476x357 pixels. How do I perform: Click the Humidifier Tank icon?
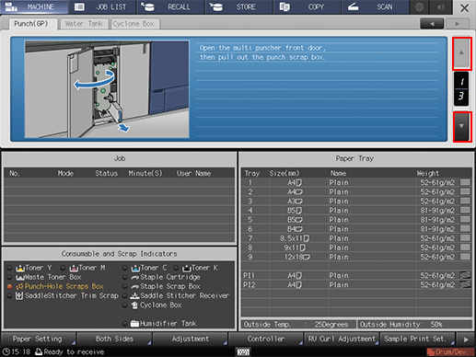134,323
